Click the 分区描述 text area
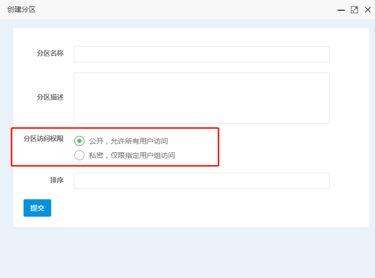 click(x=202, y=98)
